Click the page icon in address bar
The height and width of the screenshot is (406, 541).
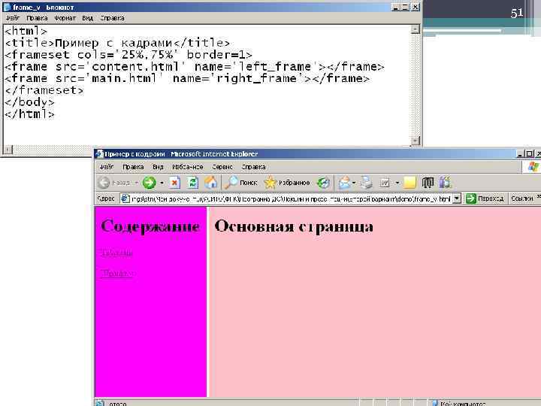tap(125, 198)
